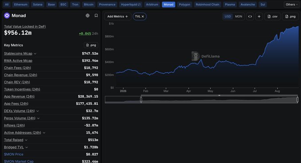This screenshot has width=301, height=163.
Task: Click the -$2.07m inflows value
Action: click(91, 125)
